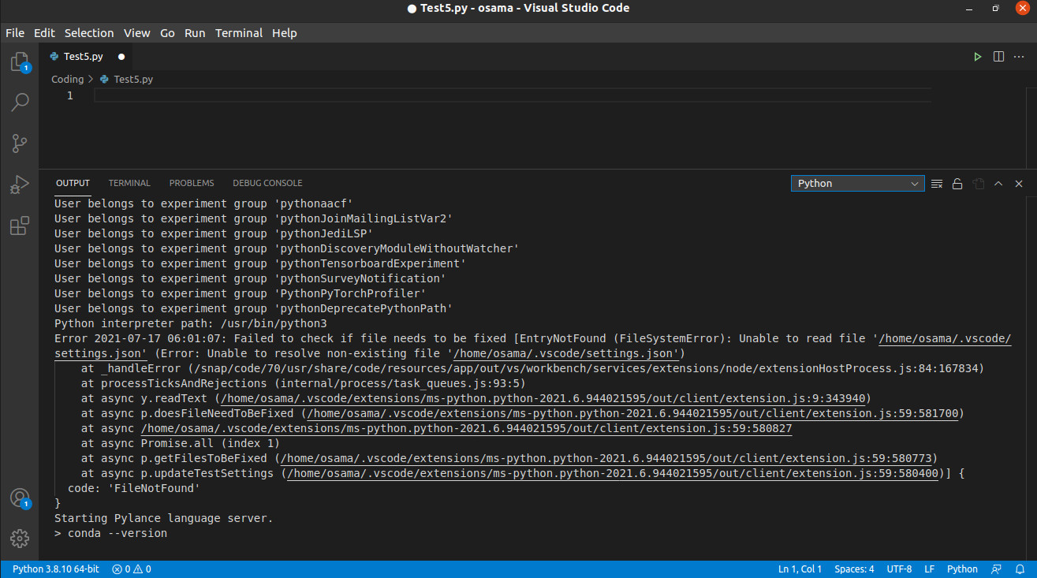Click Ln 1, Col 1 cursor position indicator

pos(799,568)
